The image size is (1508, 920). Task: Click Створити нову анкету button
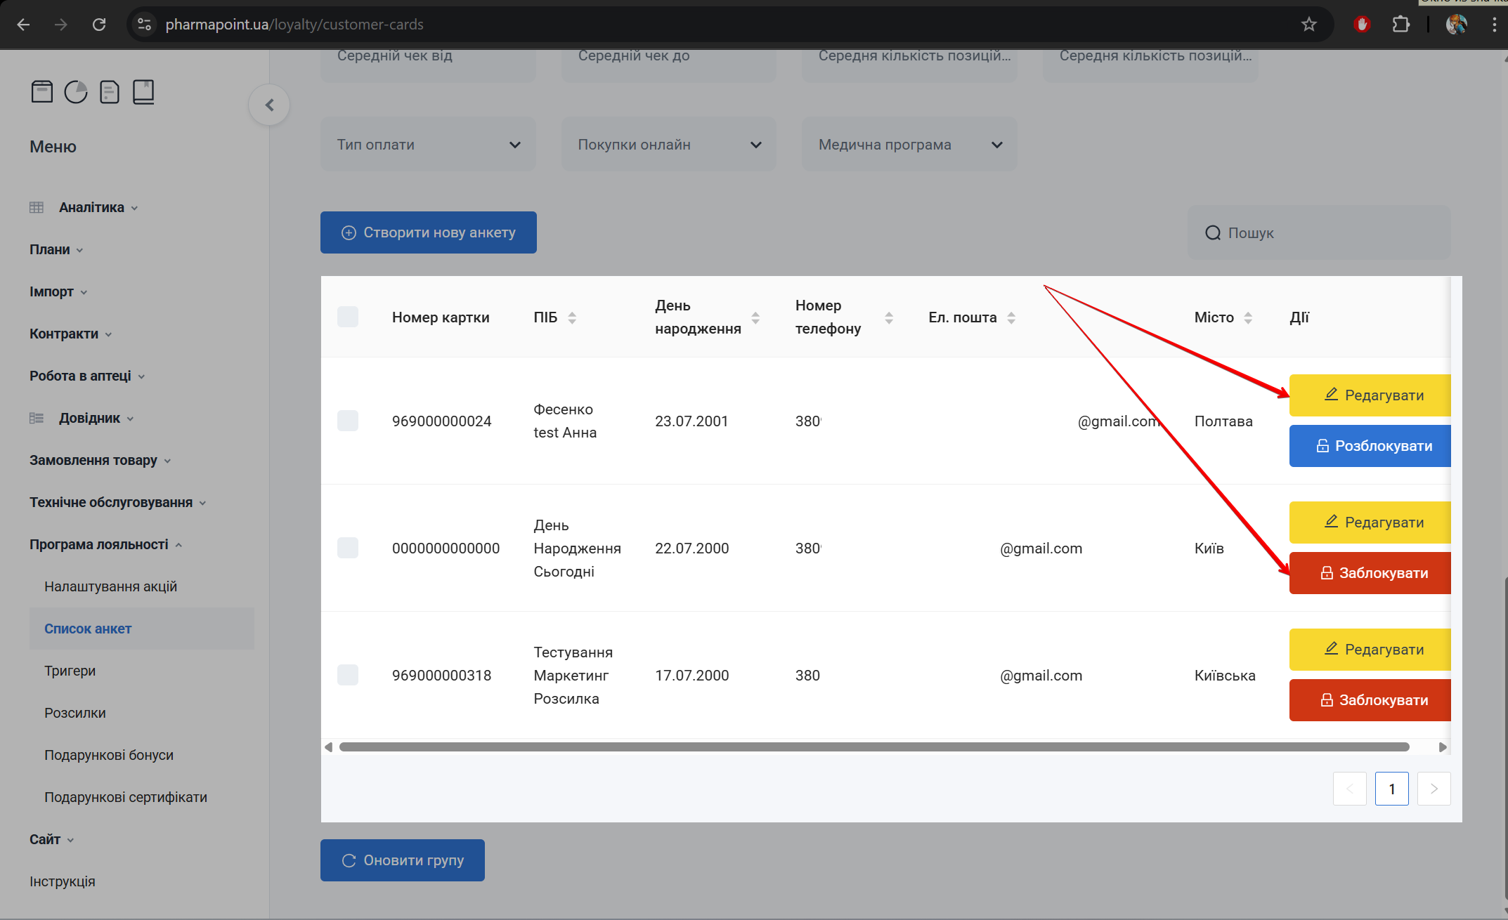[429, 232]
